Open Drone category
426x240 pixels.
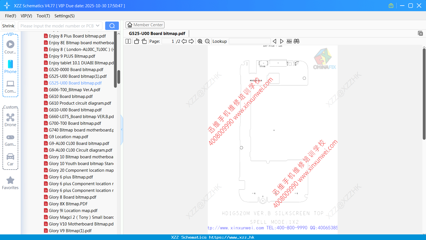click(x=10, y=120)
